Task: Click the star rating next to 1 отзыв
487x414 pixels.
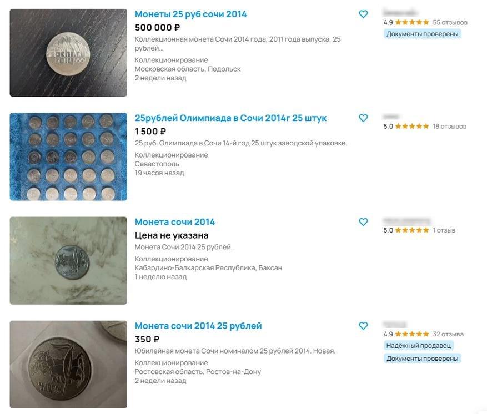Action: [411, 230]
